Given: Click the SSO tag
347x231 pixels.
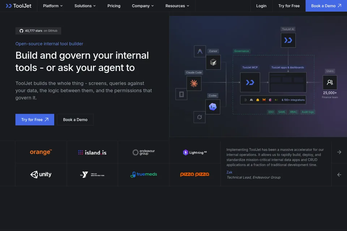Looking at the screenshot, I should tap(271, 112).
